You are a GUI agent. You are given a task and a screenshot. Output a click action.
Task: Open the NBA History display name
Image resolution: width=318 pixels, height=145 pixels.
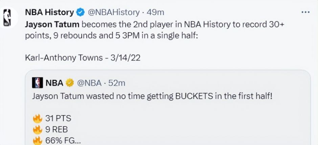(49, 13)
